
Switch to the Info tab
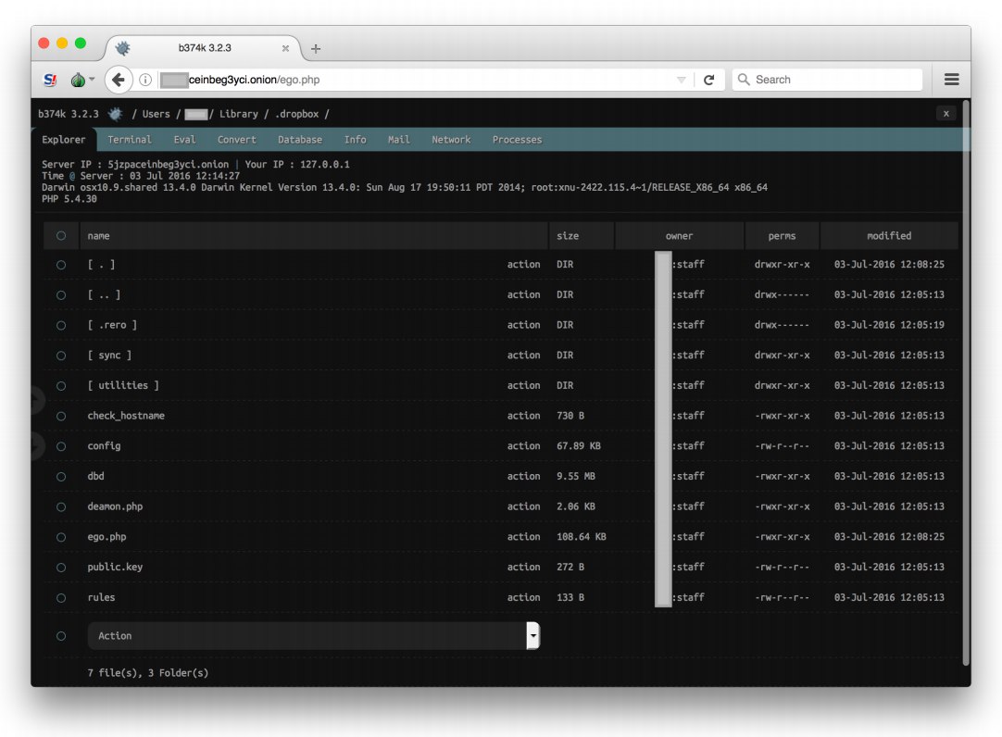point(356,139)
